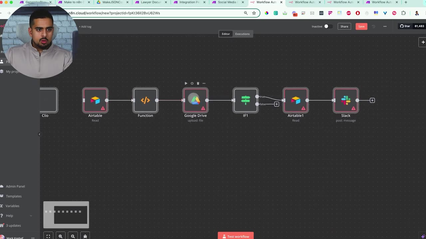The height and width of the screenshot is (239, 426).
Task: Open the Slack post message node
Action: (x=346, y=100)
